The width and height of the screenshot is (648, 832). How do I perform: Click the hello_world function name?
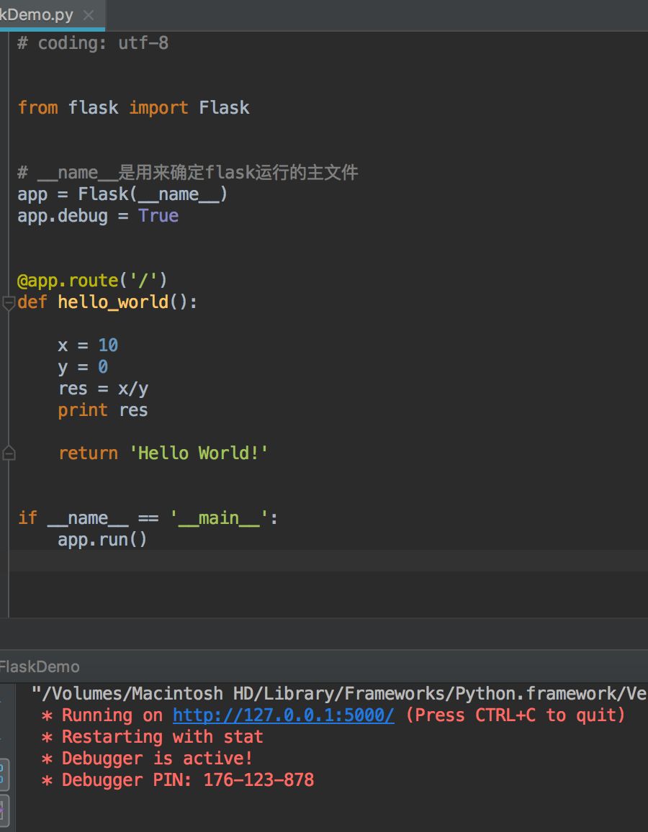click(x=113, y=302)
